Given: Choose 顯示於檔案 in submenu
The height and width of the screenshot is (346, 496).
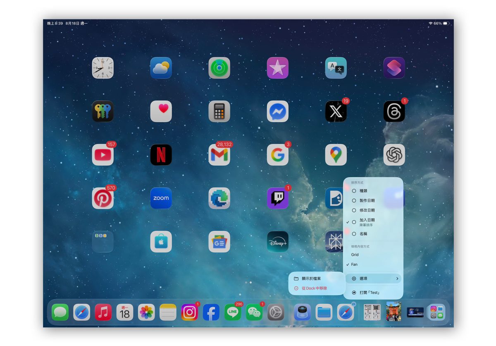Looking at the screenshot, I should point(317,279).
